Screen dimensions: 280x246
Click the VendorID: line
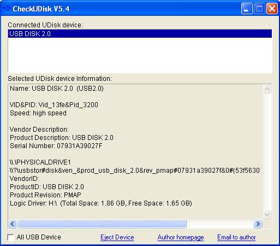pos(25,179)
